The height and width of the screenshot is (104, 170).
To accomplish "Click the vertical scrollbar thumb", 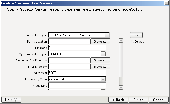I will tap(121, 60).
